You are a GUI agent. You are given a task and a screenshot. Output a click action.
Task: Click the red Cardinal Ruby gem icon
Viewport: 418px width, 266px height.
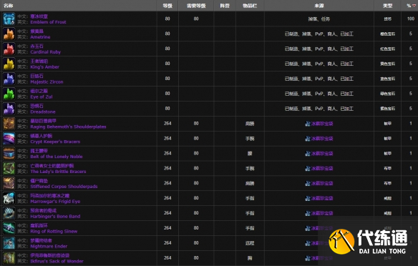coord(9,49)
